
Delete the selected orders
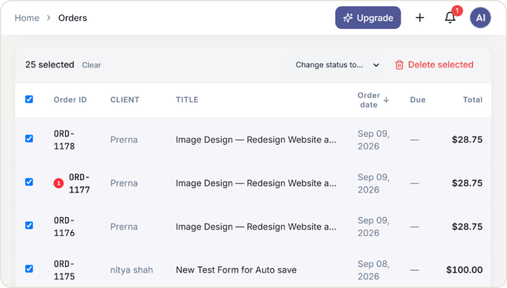point(435,64)
